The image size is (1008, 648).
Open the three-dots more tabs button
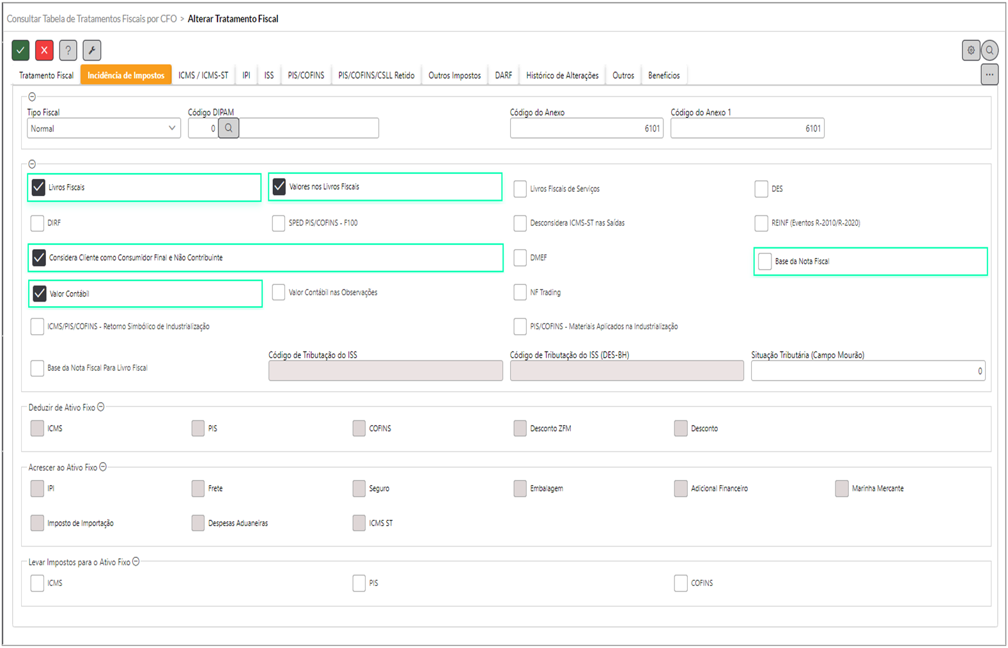pyautogui.click(x=989, y=75)
